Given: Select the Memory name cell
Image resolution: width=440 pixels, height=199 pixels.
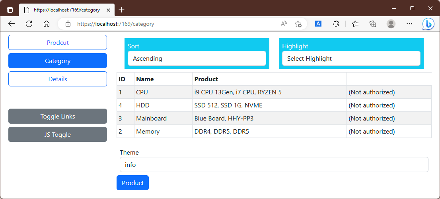Looking at the screenshot, I should coord(164,131).
